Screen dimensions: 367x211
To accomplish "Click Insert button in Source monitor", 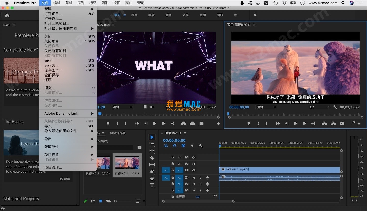I will click(183, 123).
